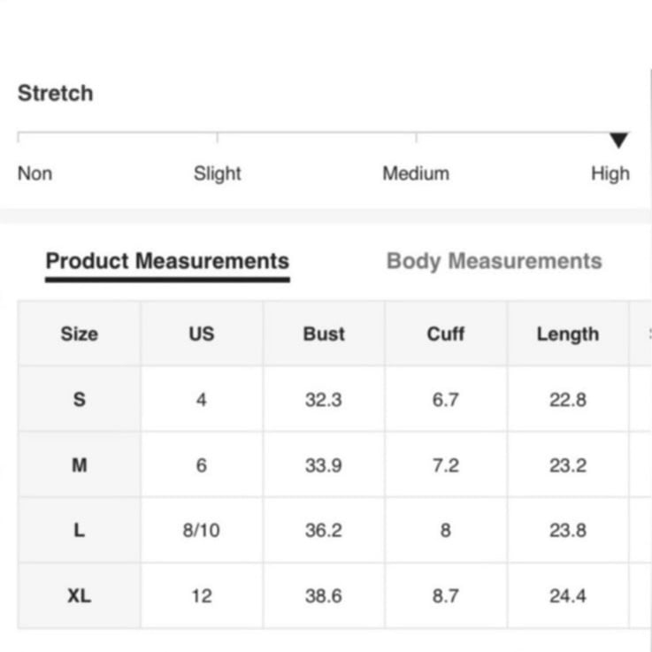Click the Bust column header
652x652 pixels.
tap(324, 334)
